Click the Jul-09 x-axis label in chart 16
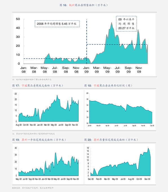 [x=117, y=70]
